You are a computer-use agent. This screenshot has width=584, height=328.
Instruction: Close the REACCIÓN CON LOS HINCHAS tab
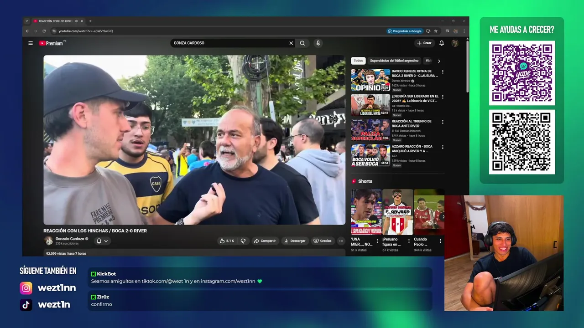pos(82,21)
